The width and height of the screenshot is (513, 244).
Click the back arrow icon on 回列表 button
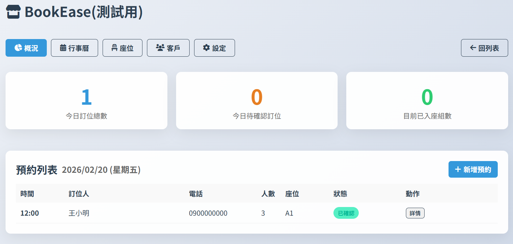(472, 48)
